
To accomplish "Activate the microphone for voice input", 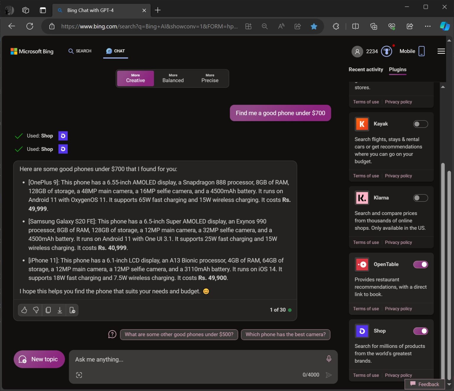I will pos(329,359).
